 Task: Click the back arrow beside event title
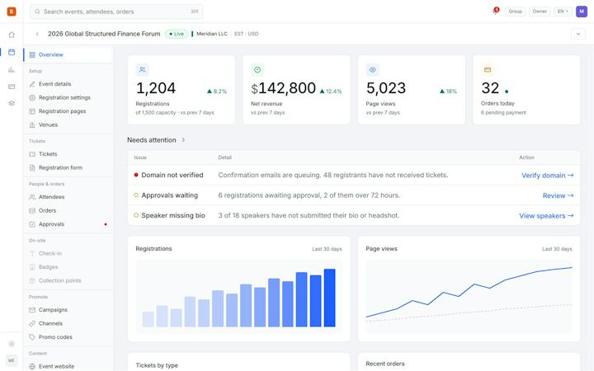(37, 34)
